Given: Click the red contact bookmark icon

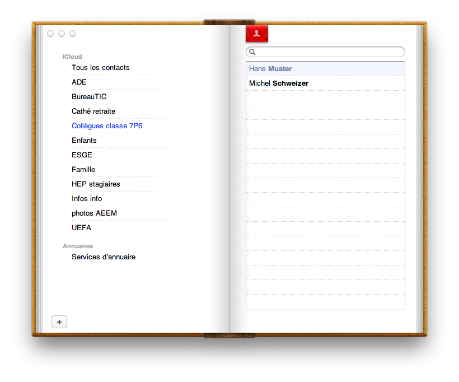Looking at the screenshot, I should pyautogui.click(x=257, y=34).
